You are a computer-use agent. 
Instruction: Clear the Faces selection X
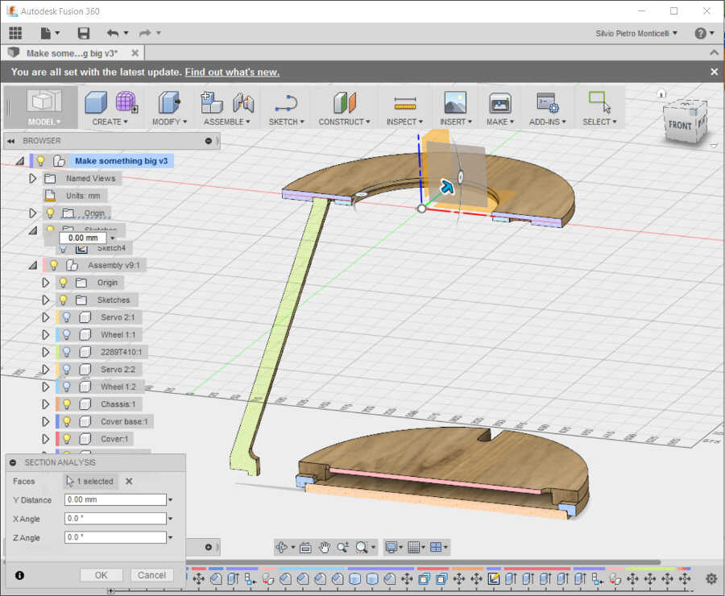pos(129,482)
